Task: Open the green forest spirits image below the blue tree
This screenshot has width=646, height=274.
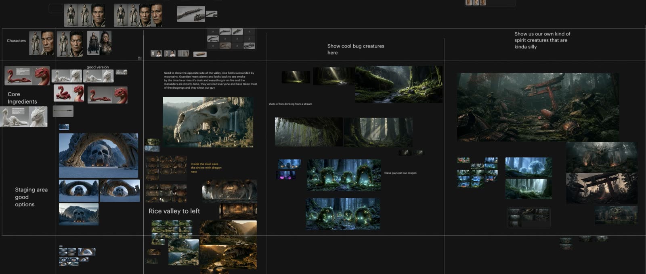Action: [529, 189]
